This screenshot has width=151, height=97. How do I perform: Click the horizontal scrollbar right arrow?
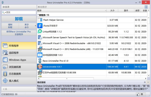click(146, 78)
